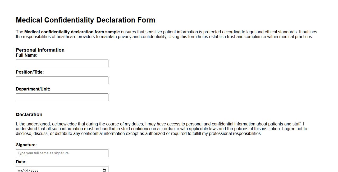Click the Full Name label
This screenshot has height=172, width=338.
point(26,55)
